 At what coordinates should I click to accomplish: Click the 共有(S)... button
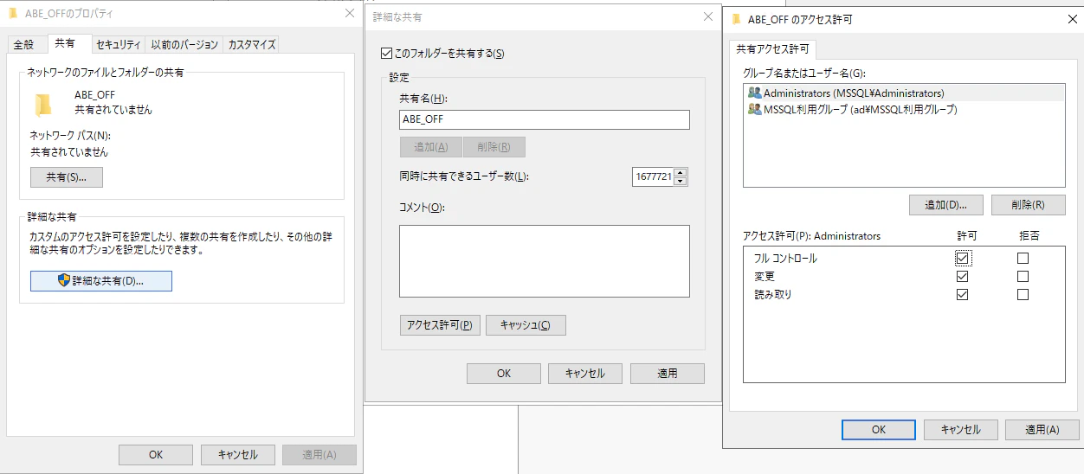click(67, 177)
